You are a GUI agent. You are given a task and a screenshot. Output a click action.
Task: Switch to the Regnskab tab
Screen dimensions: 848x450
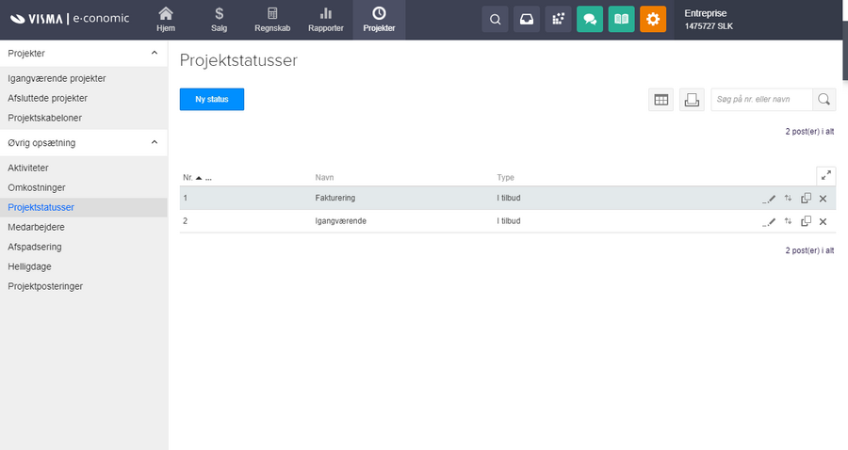pyautogui.click(x=272, y=20)
